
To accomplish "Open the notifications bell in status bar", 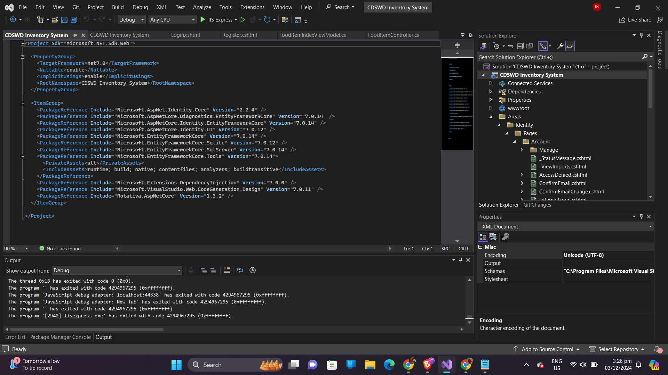I will [658, 349].
